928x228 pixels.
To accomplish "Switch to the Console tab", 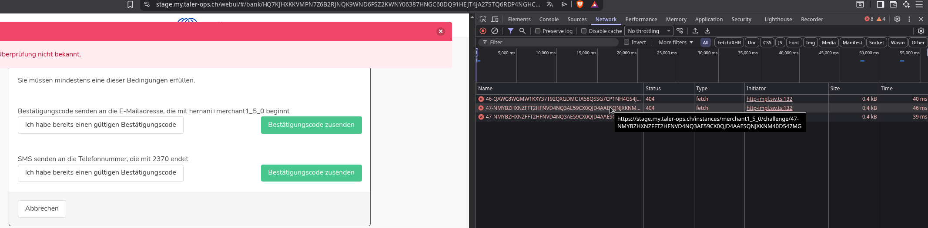I will tap(549, 19).
